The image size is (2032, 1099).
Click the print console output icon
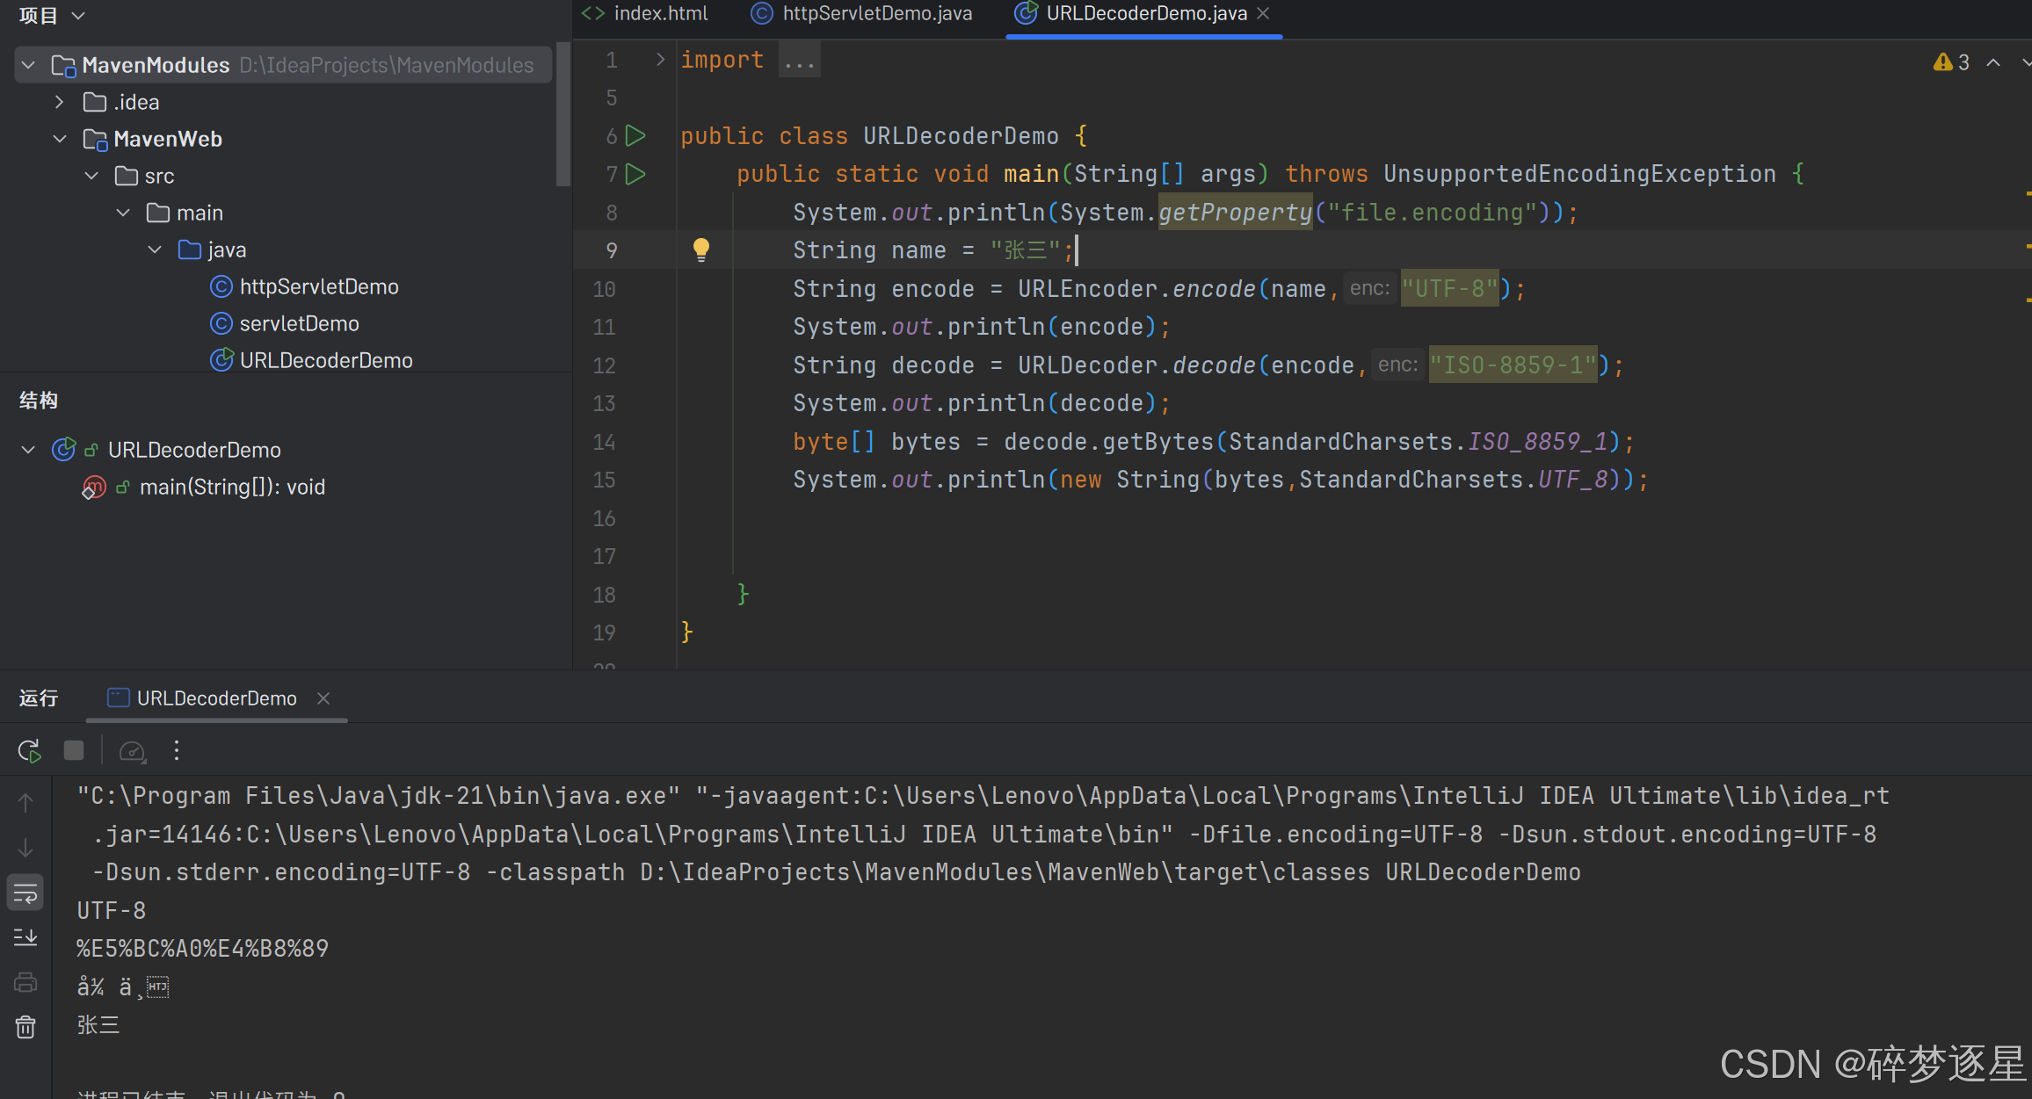click(25, 982)
